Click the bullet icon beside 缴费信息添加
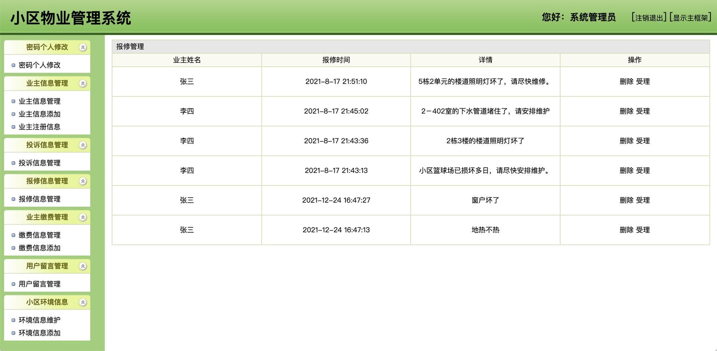This screenshot has height=351, width=717. 13,248
